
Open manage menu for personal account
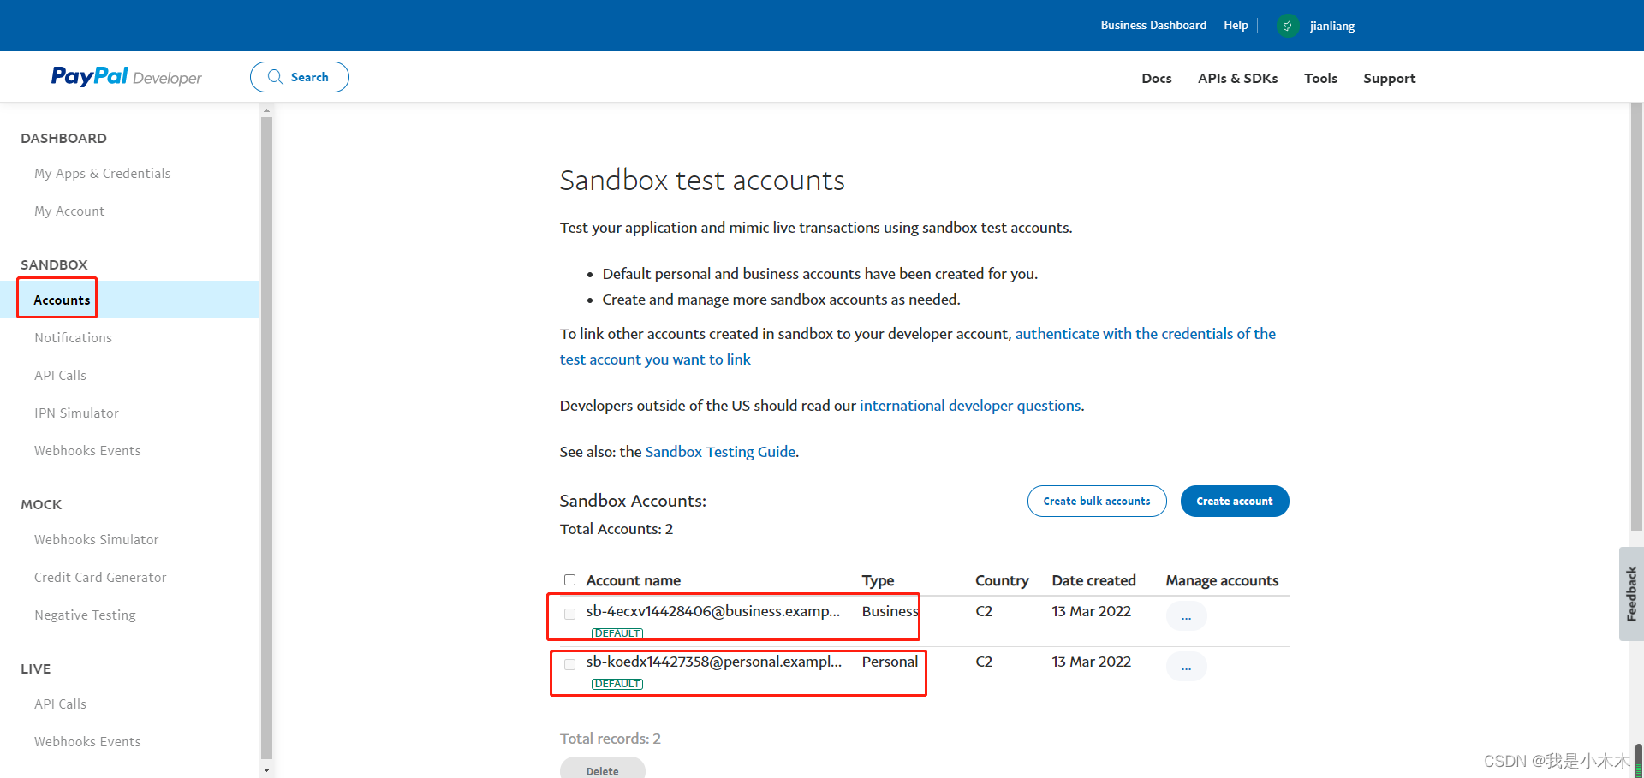point(1186,666)
